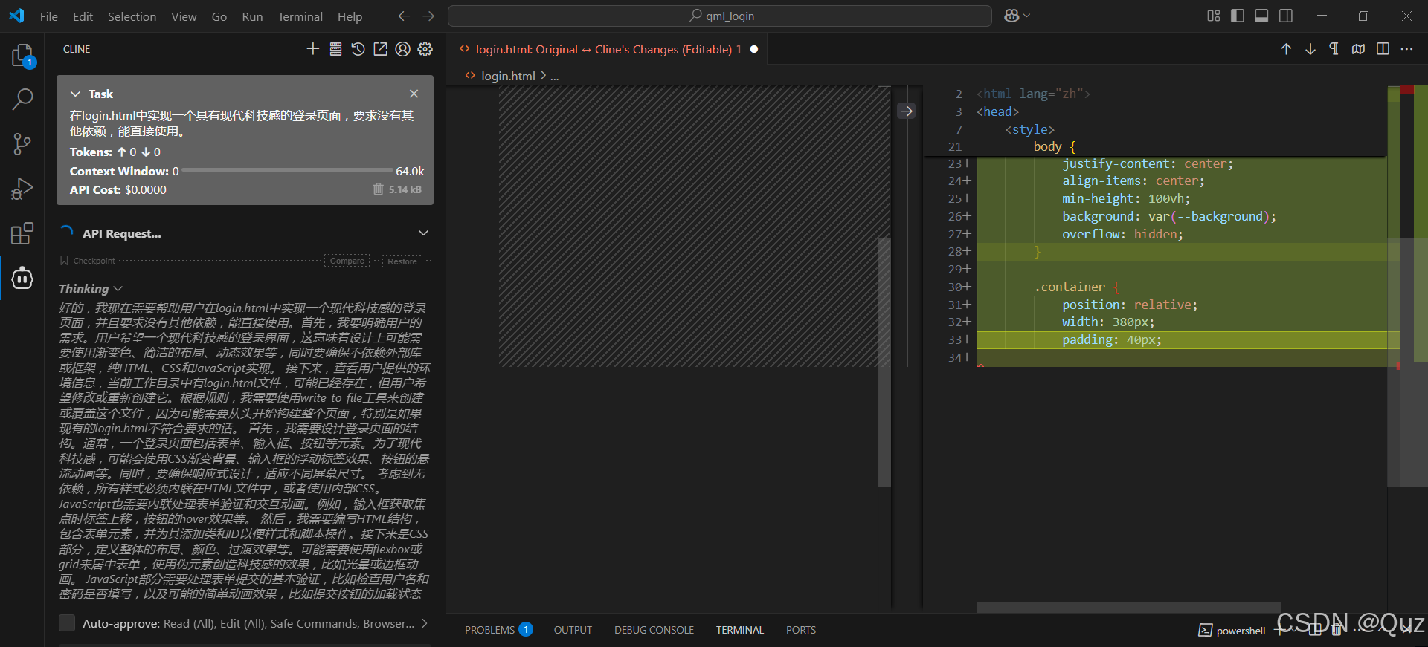The width and height of the screenshot is (1428, 647).
Task: Open the customize layout icon
Action: [x=1214, y=16]
